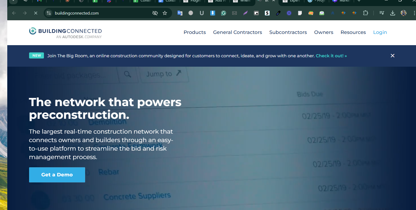Open General Contractors menu
The height and width of the screenshot is (210, 416).
tap(238, 32)
